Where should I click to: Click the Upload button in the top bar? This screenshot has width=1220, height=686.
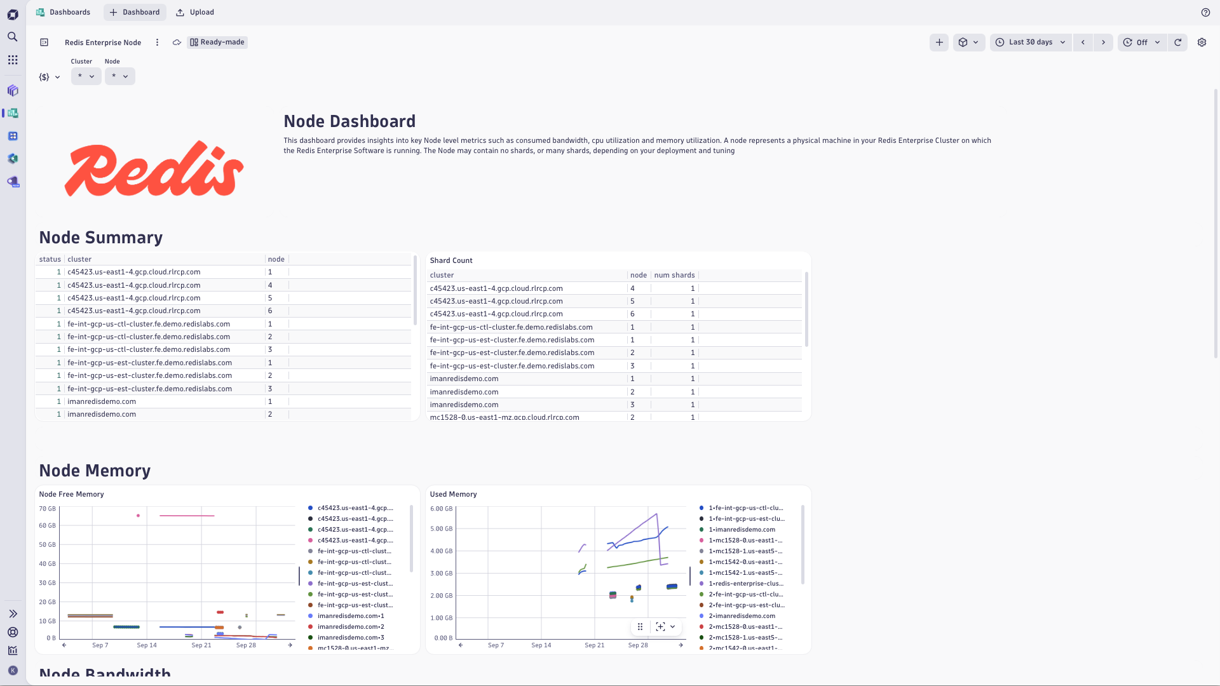pos(194,12)
